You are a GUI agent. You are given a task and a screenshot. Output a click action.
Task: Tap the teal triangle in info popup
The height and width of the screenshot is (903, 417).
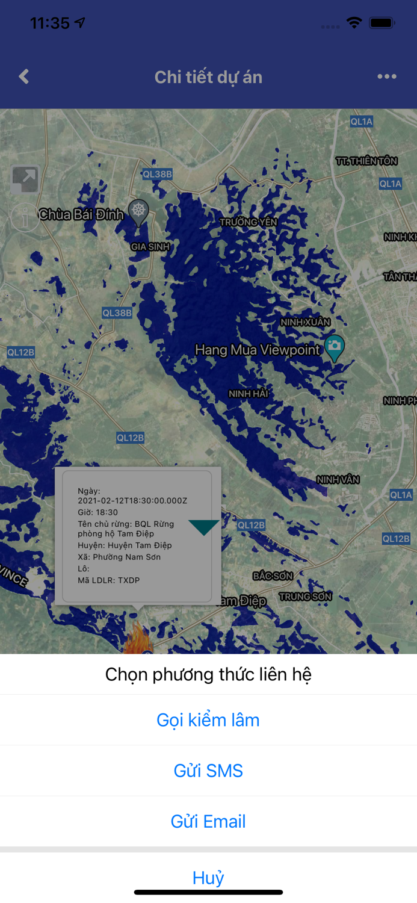[204, 527]
